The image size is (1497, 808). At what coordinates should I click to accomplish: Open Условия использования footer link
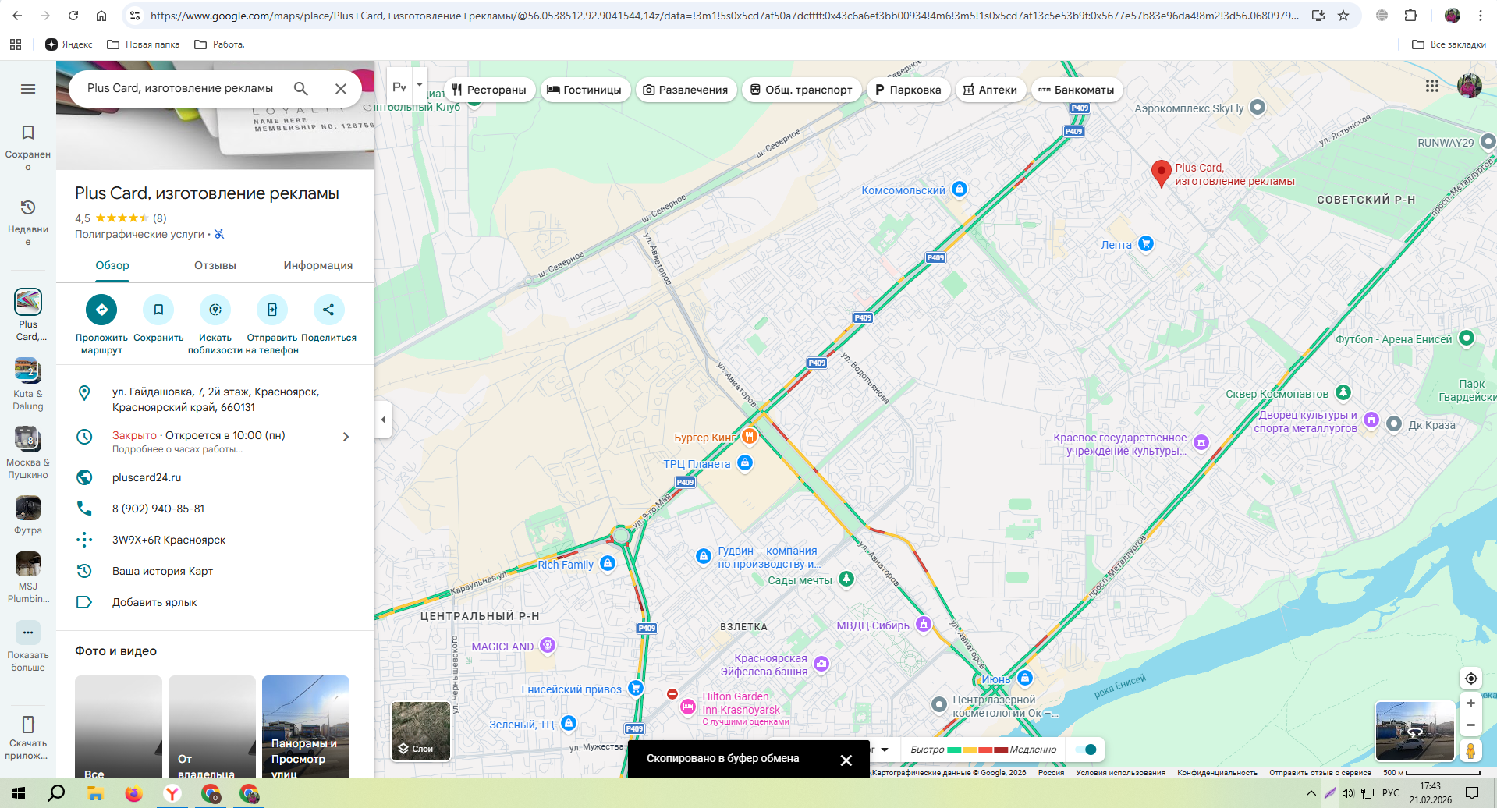[1121, 773]
